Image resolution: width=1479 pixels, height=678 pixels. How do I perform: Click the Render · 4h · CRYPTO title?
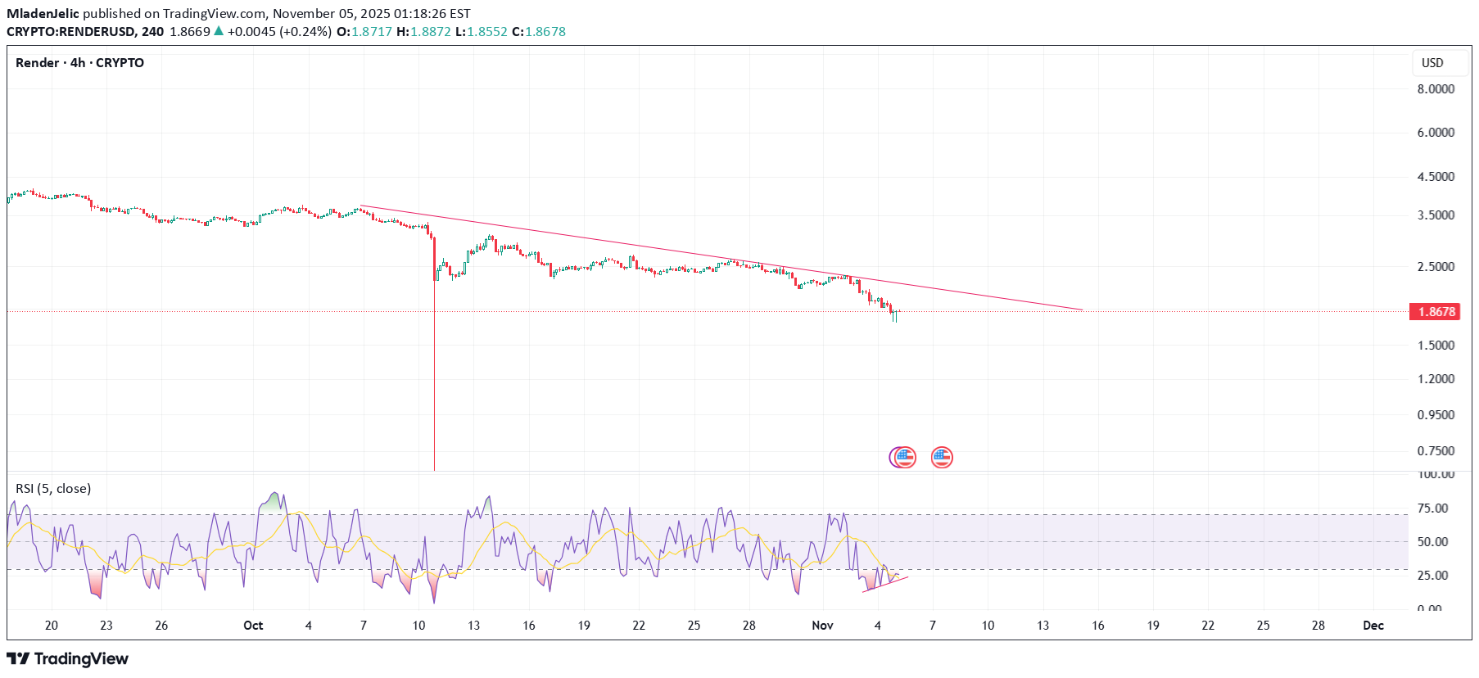click(80, 63)
